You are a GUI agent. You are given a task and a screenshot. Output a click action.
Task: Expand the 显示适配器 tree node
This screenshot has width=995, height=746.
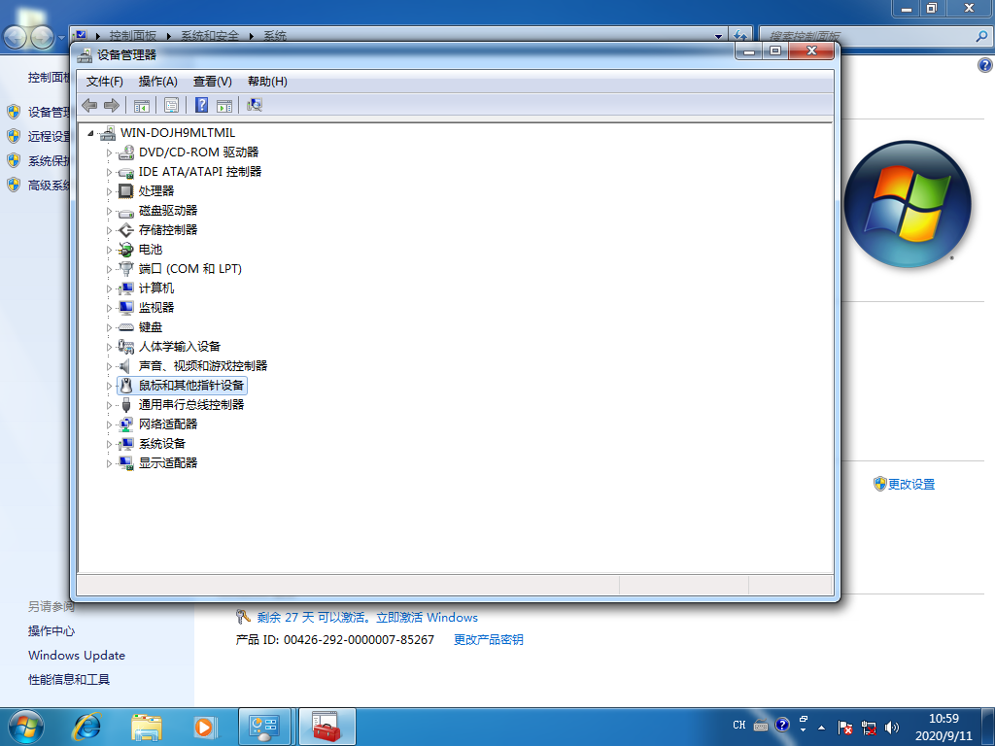click(x=110, y=463)
